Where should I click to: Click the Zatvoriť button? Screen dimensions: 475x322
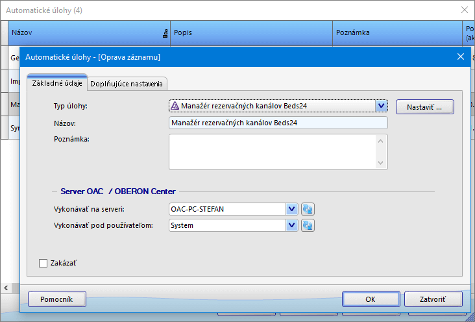pos(433,299)
